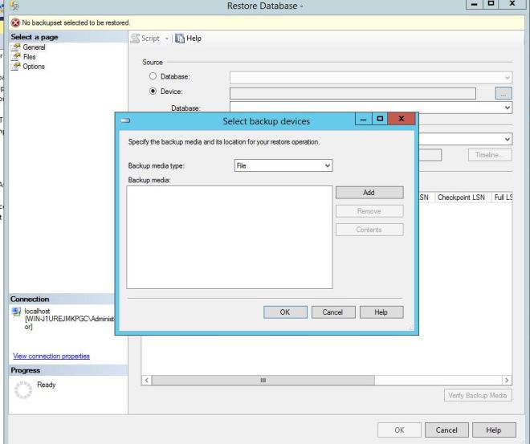The height and width of the screenshot is (444, 530).
Task: Click Help at the bottom of Restore Database
Action: pos(494,430)
